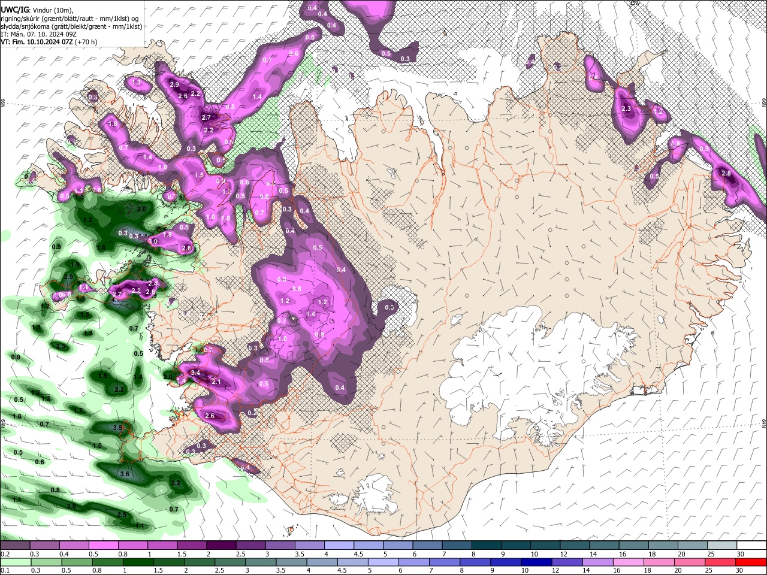
Task: Select upper legend swatch between 0.2 and 0.3
Action: pyautogui.click(x=15, y=546)
